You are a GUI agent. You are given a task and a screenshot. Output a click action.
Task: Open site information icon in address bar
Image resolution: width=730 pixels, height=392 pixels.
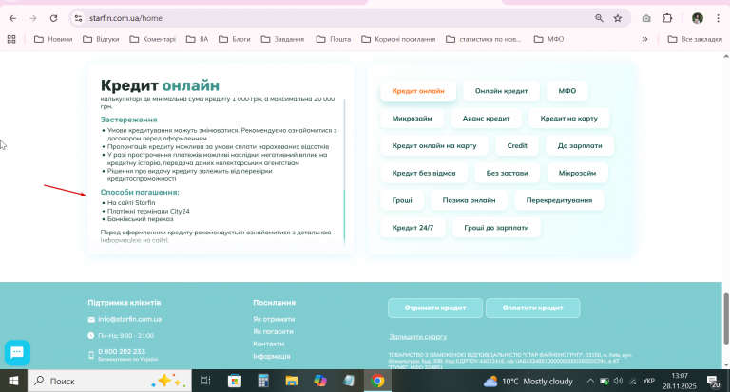click(x=79, y=18)
